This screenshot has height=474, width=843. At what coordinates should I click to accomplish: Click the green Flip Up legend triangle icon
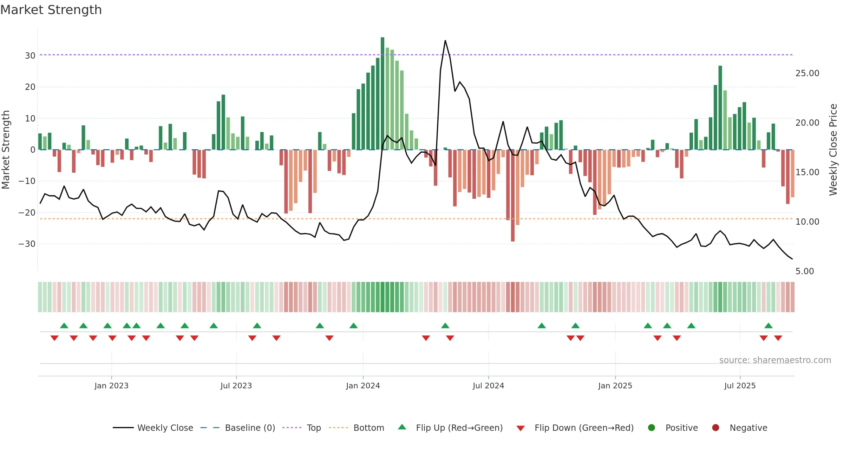point(402,427)
